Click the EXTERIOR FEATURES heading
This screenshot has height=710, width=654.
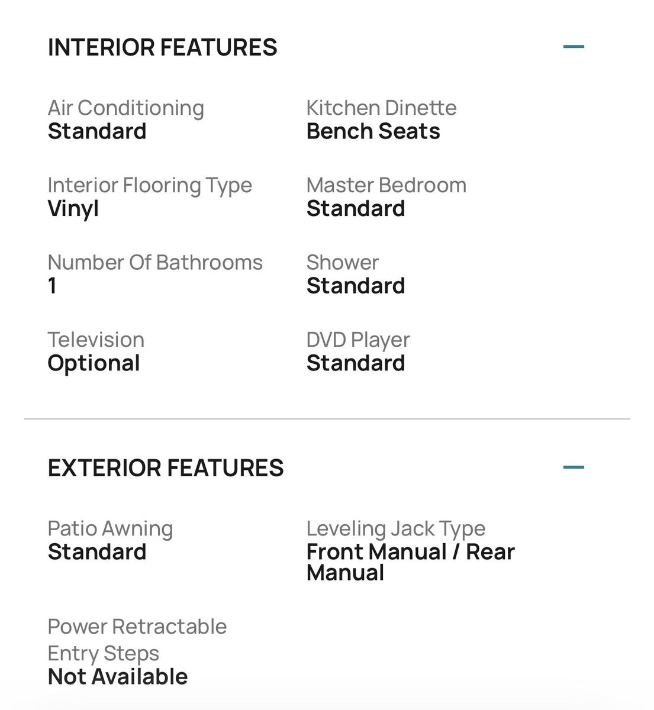[x=166, y=468]
